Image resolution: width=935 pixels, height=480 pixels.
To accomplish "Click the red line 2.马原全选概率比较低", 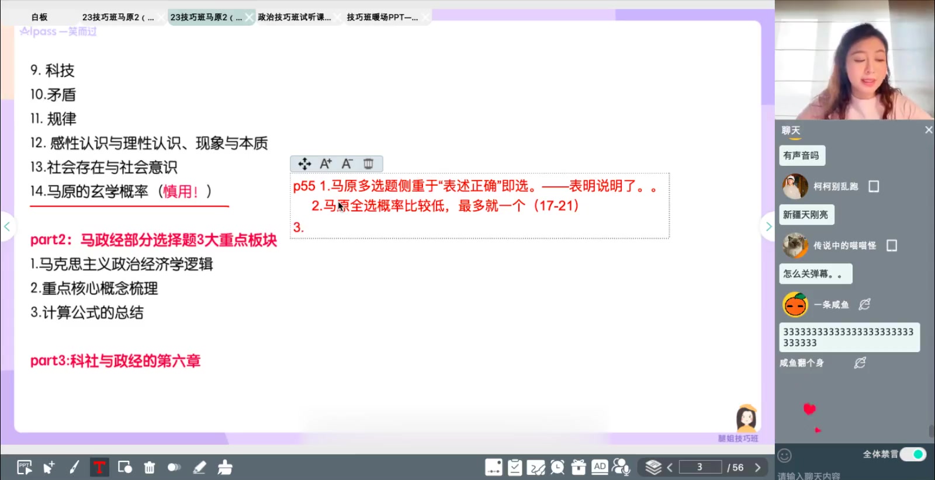I will [x=445, y=206].
